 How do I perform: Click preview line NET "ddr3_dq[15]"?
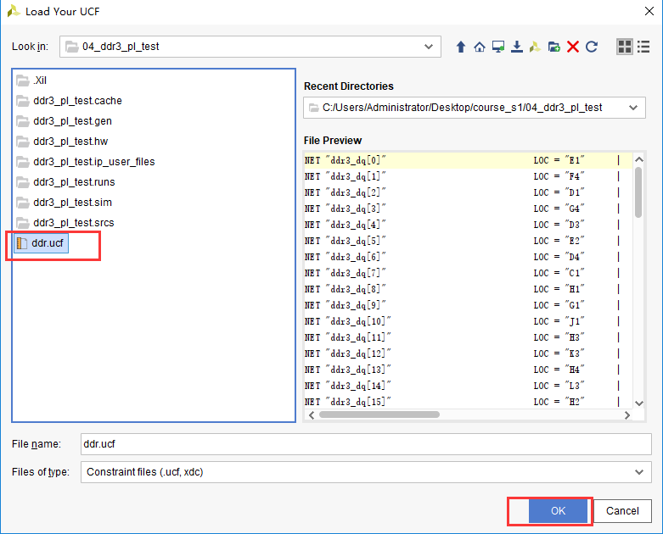click(347, 402)
